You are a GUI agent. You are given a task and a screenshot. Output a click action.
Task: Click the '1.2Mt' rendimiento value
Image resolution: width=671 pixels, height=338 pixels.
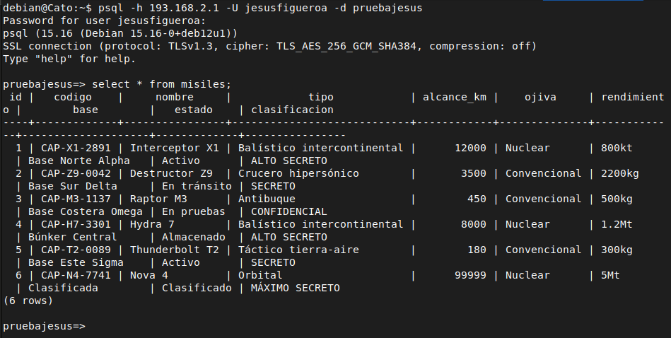pos(617,224)
